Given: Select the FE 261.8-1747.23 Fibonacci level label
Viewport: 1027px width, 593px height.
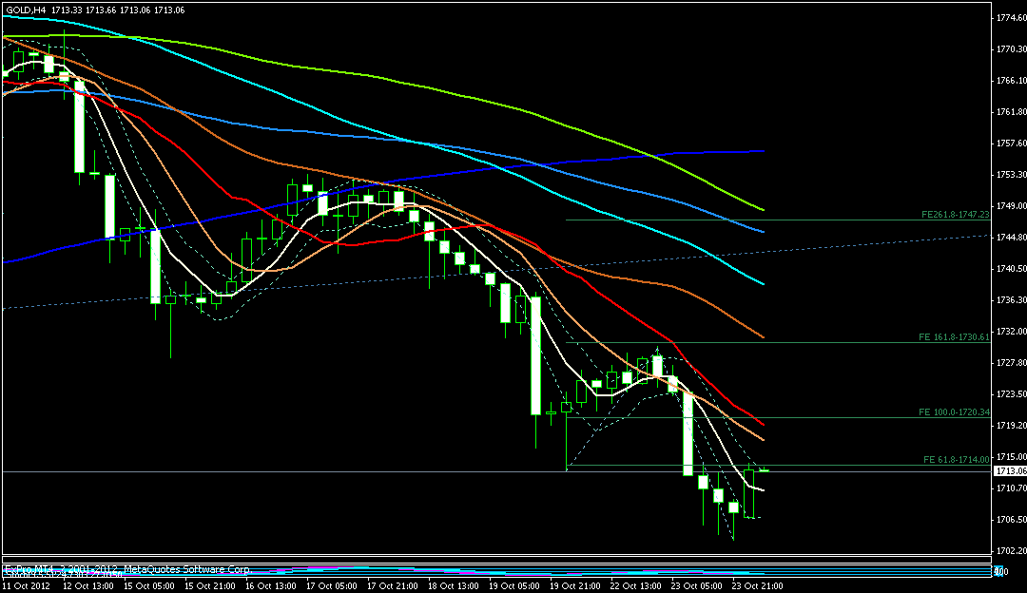Looking at the screenshot, I should pyautogui.click(x=956, y=215).
